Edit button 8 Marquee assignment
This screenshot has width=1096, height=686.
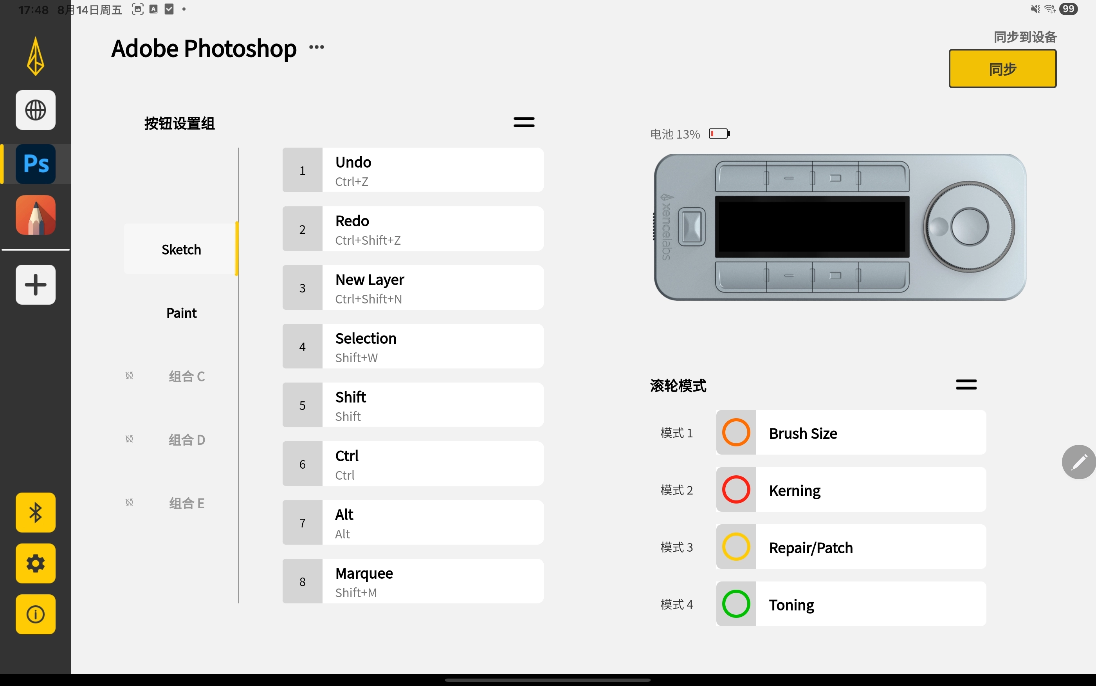click(413, 581)
